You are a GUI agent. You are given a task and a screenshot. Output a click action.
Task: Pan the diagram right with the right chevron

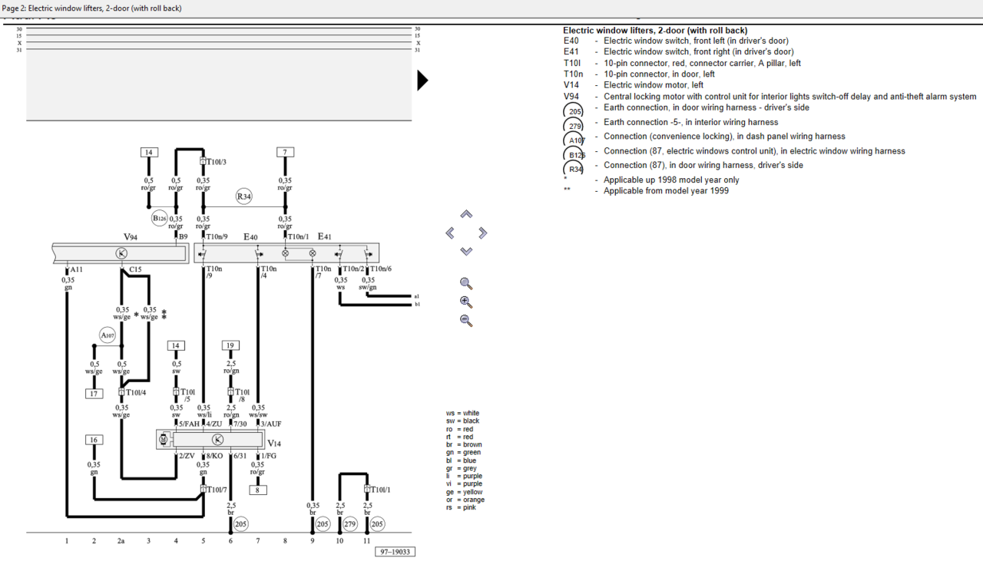482,233
